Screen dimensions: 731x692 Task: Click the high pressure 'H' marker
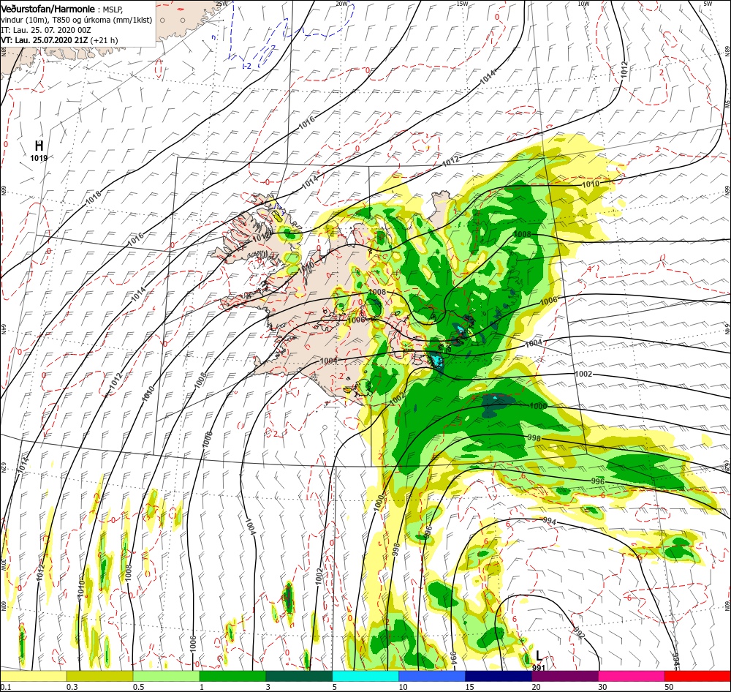[39, 146]
